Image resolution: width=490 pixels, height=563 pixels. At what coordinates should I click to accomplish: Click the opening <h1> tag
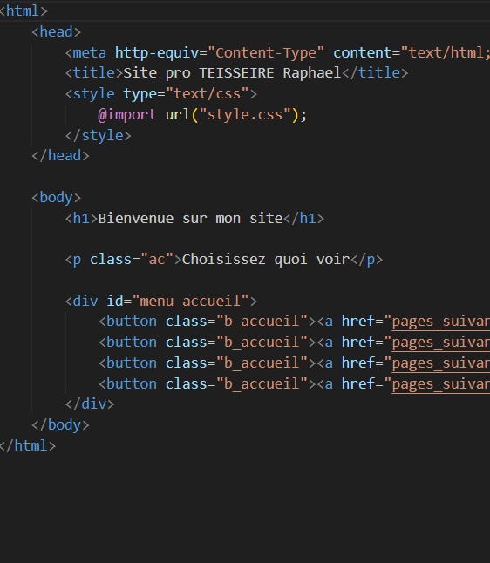(82, 218)
